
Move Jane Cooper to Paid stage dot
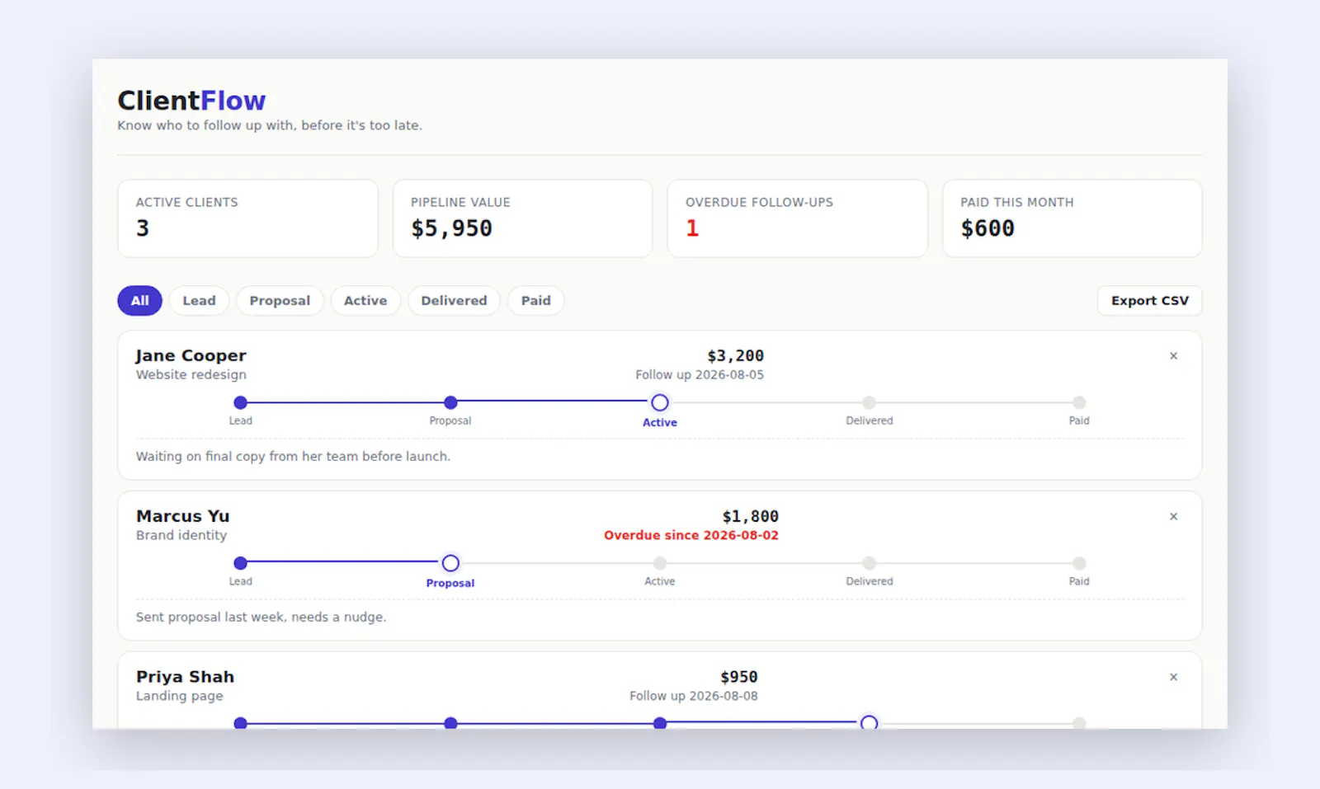point(1079,403)
